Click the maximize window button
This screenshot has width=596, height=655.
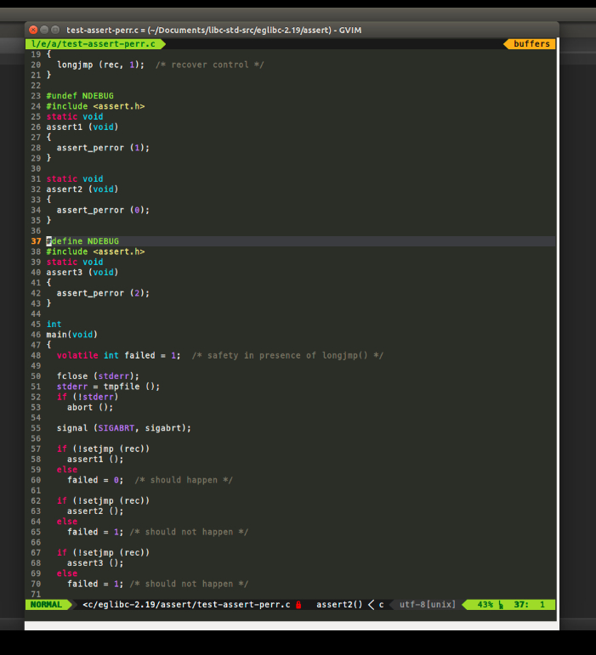pyautogui.click(x=56, y=30)
